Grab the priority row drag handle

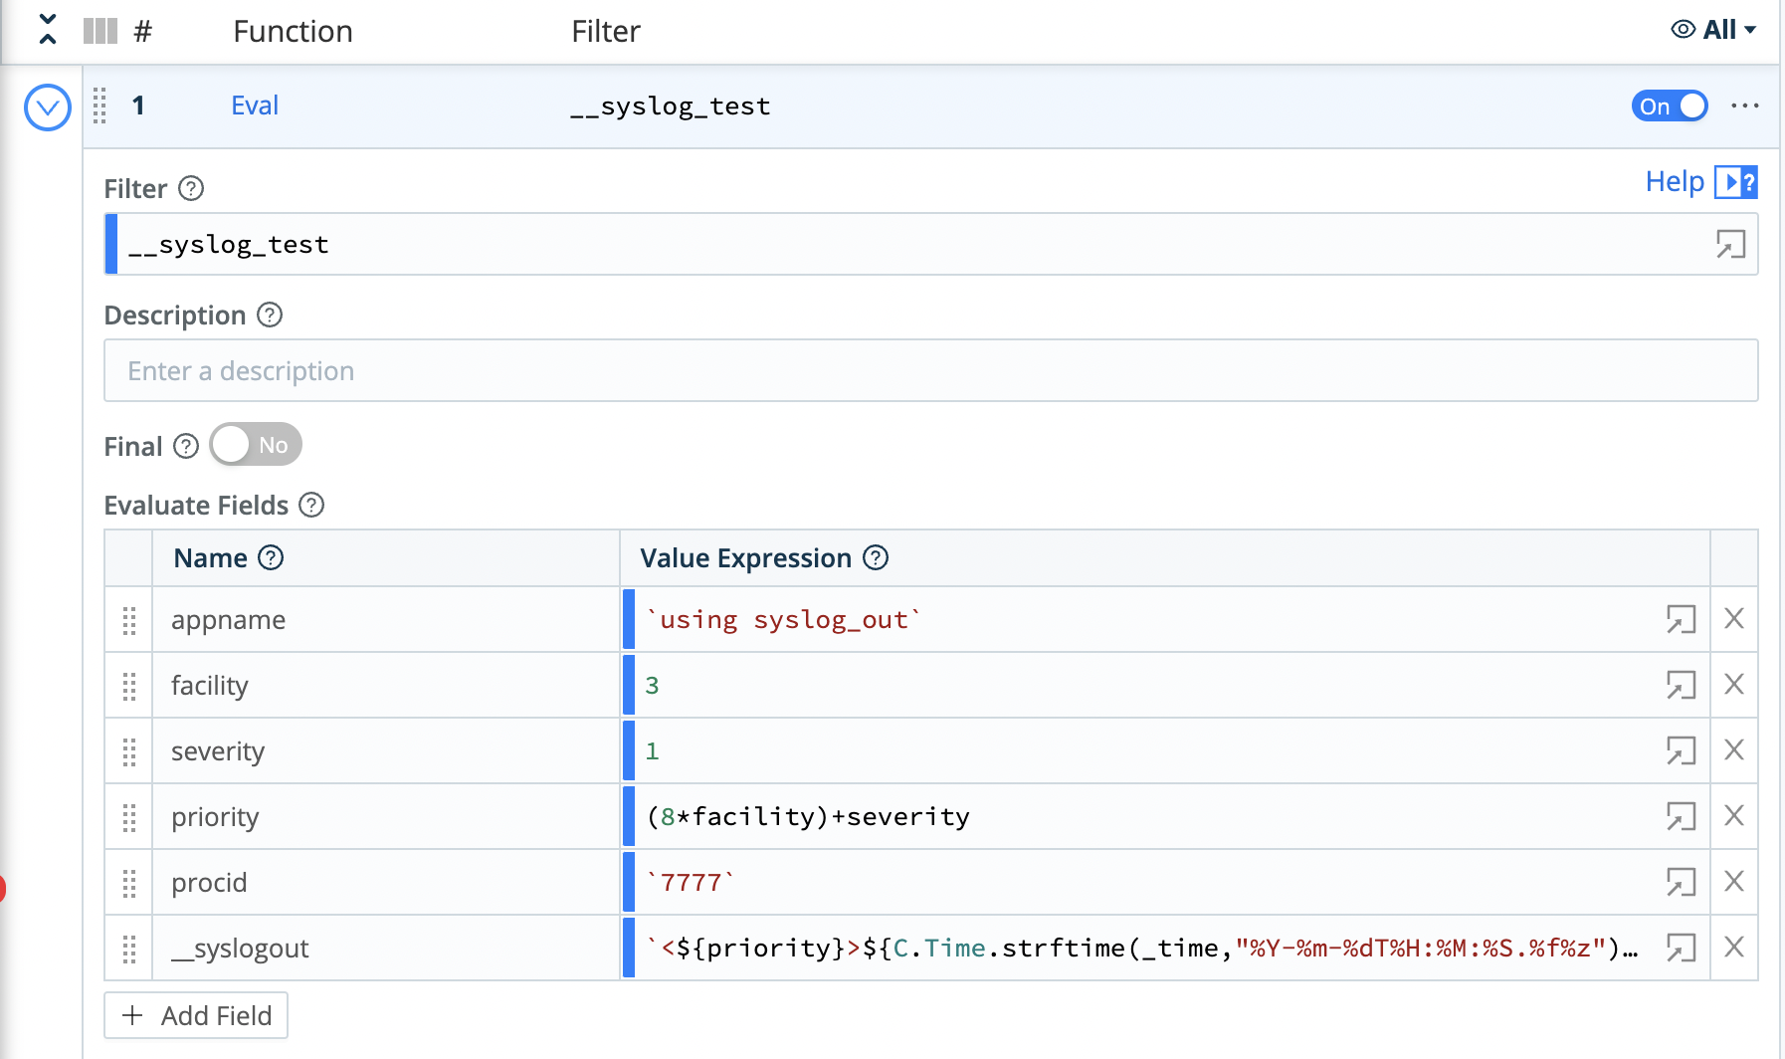pyautogui.click(x=129, y=817)
